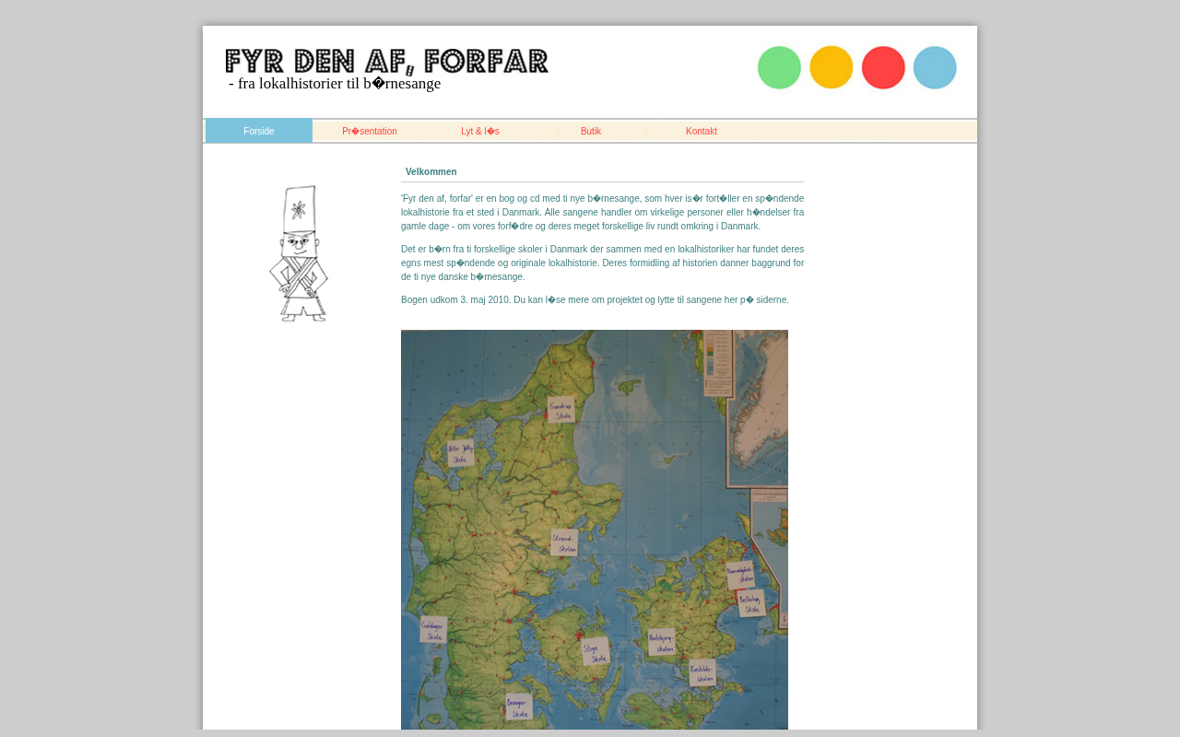Click the blue circle in the header
1180x737 pixels.
935,68
